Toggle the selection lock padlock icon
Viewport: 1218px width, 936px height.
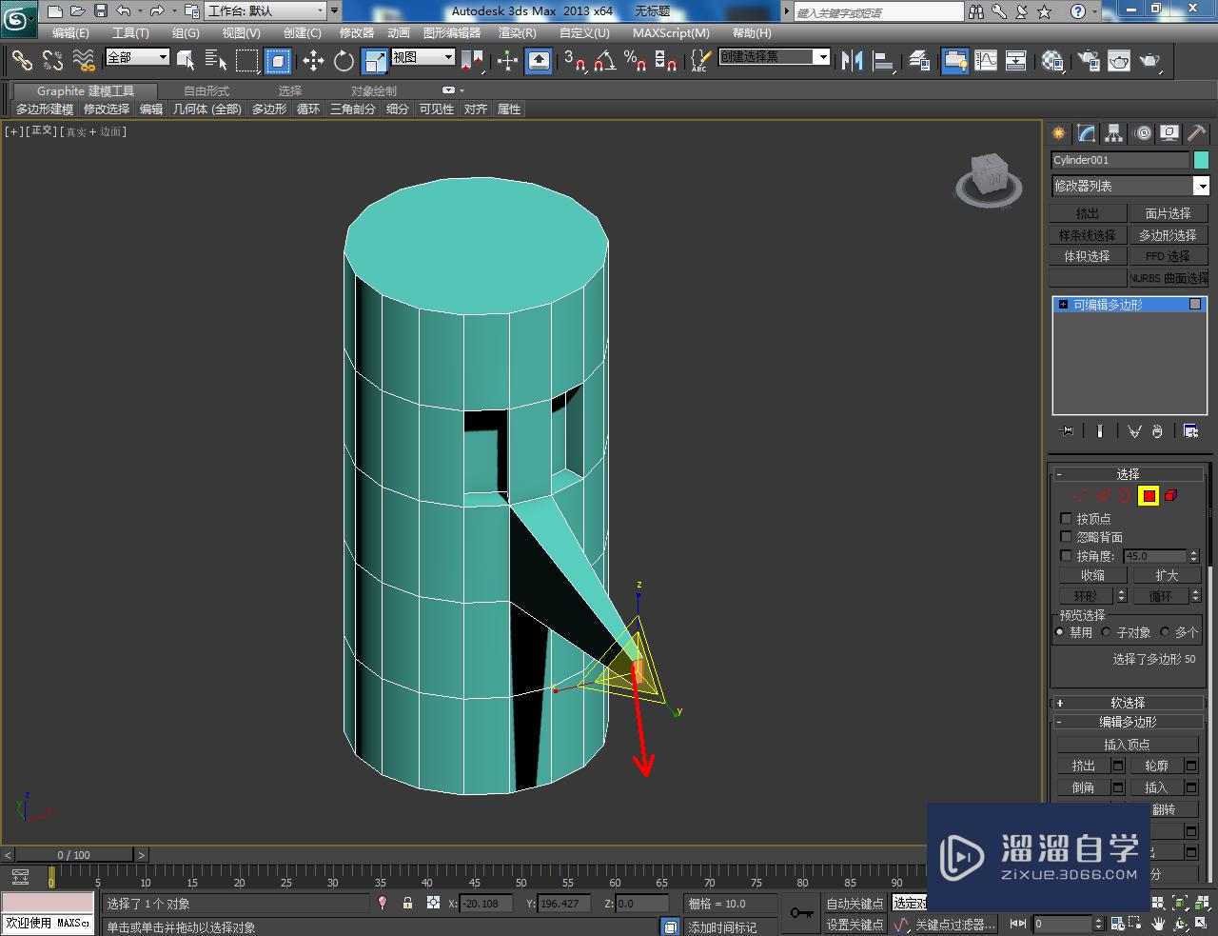pyautogui.click(x=407, y=903)
